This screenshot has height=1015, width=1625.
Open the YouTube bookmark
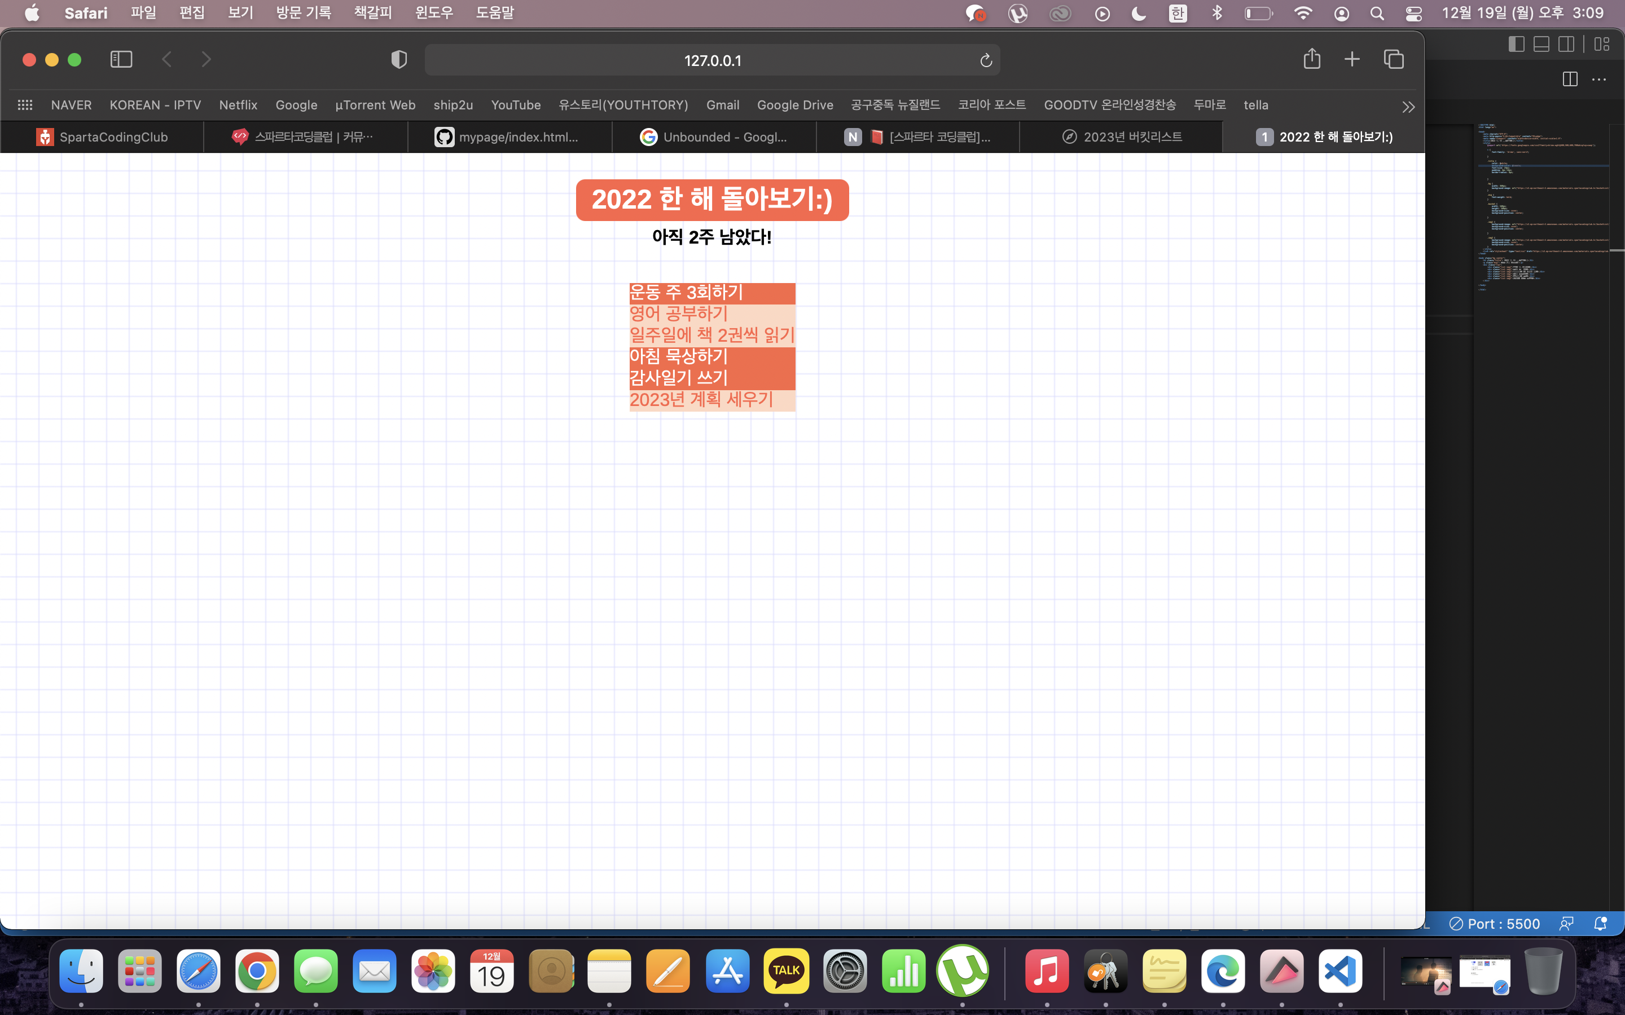point(516,105)
